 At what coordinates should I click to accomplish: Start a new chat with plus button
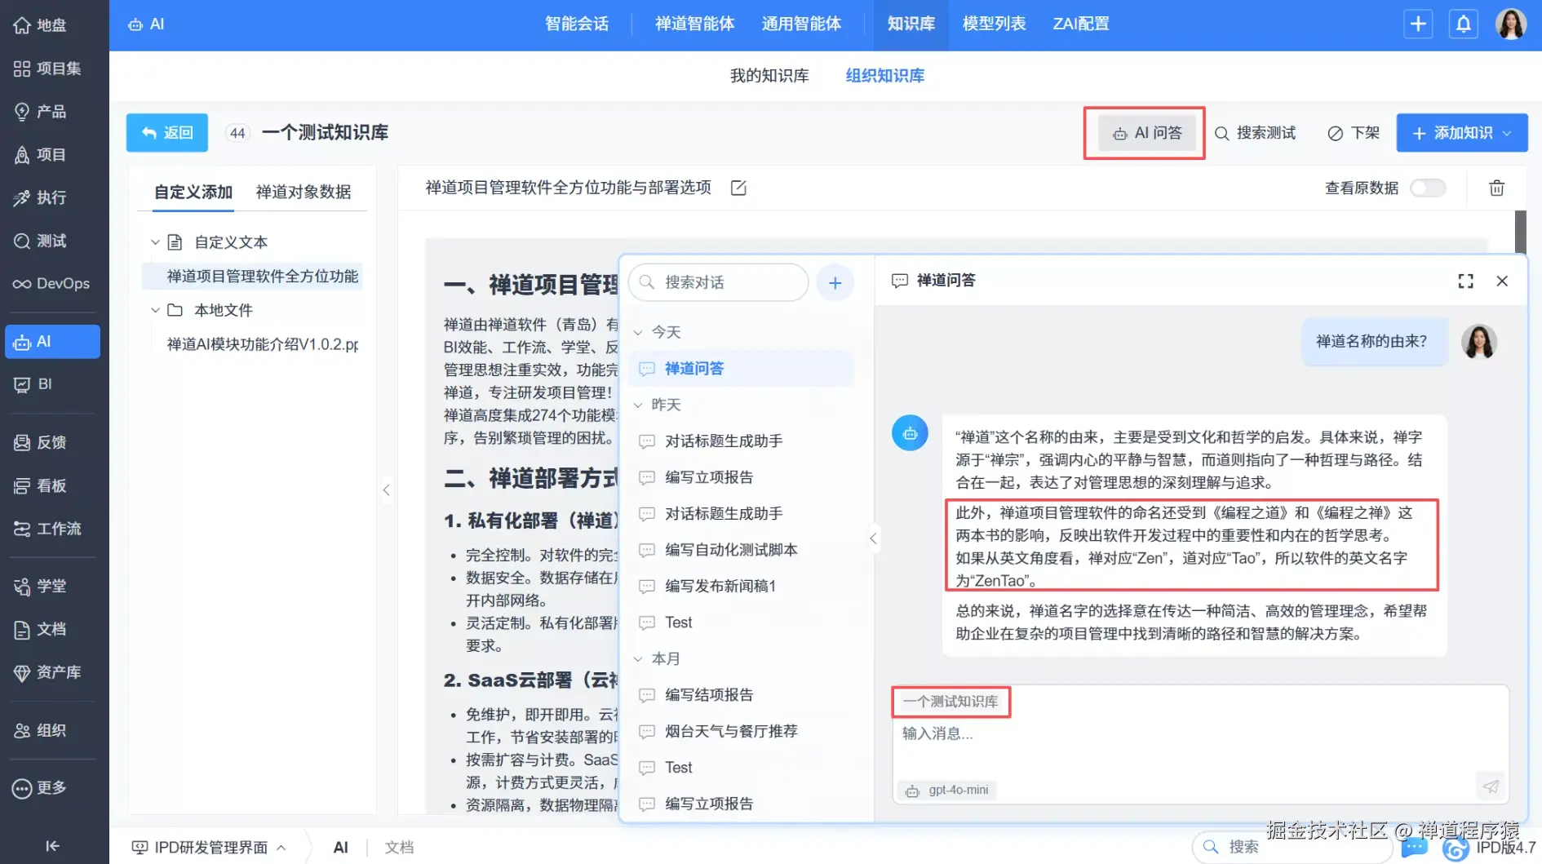pos(835,283)
